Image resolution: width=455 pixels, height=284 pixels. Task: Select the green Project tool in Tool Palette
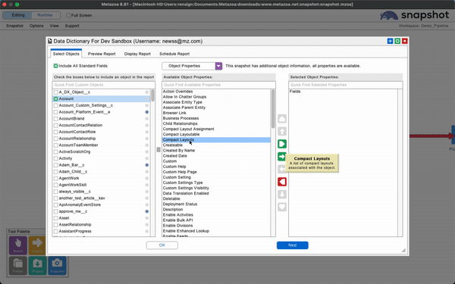tap(37, 266)
